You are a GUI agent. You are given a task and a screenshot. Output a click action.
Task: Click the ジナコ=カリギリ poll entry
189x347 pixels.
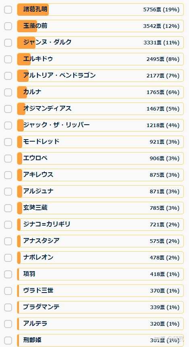point(100,224)
